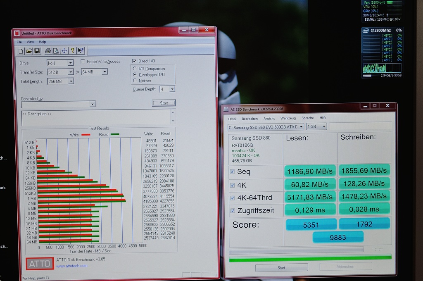Click the green Read legend swatch
This screenshot has height=281, width=423.
(115, 134)
